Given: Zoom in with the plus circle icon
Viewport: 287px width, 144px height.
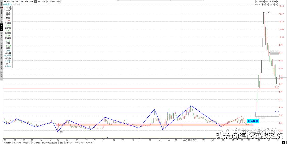Looking at the screenshot, I should tap(274, 5).
